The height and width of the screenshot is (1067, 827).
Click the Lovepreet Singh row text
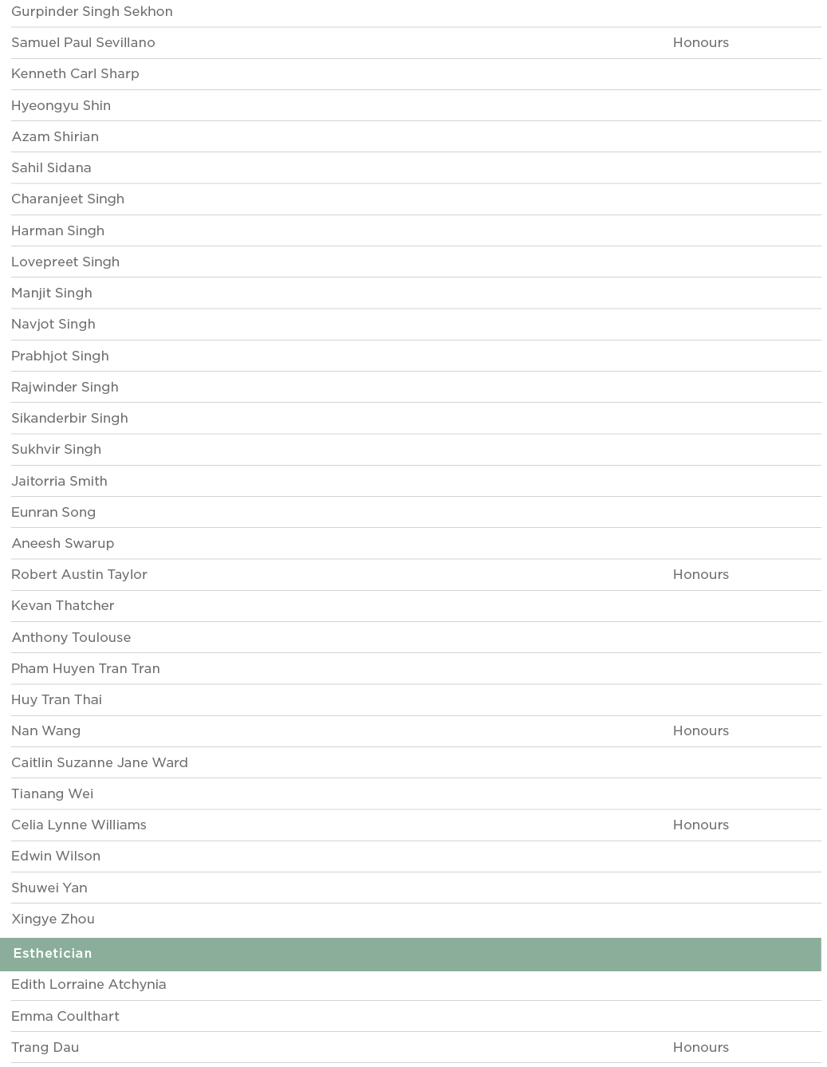click(x=65, y=262)
